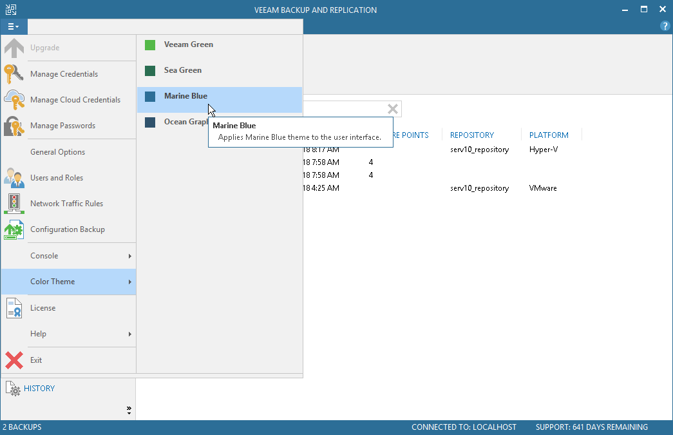Select the Upgrade menu entry
The height and width of the screenshot is (435, 673).
(x=44, y=48)
